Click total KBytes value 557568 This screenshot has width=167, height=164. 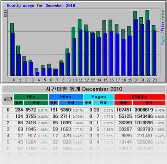tap(145, 149)
